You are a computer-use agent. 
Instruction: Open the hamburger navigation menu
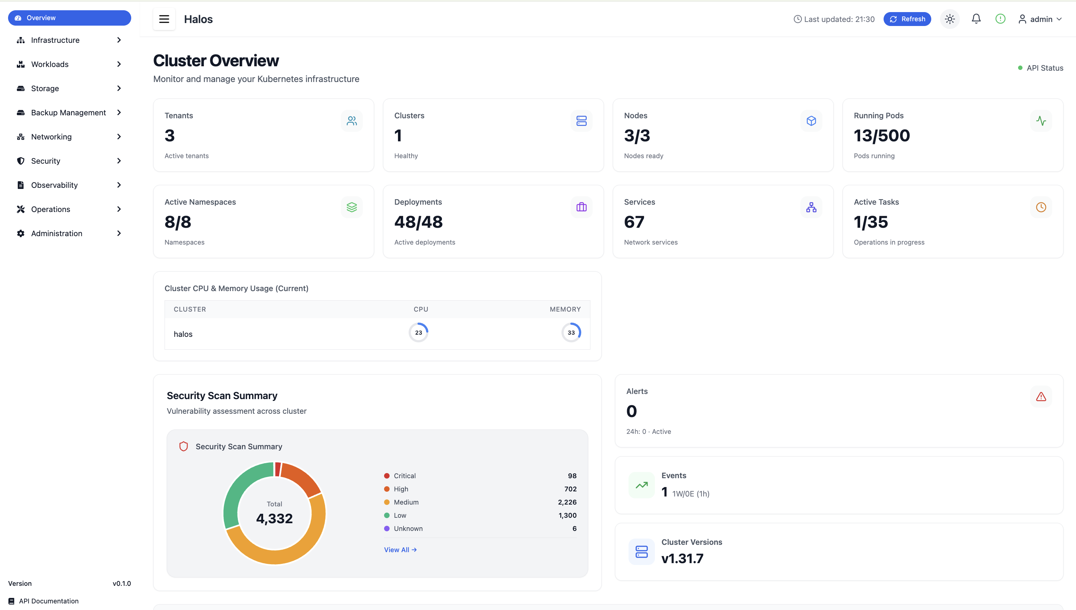click(164, 19)
